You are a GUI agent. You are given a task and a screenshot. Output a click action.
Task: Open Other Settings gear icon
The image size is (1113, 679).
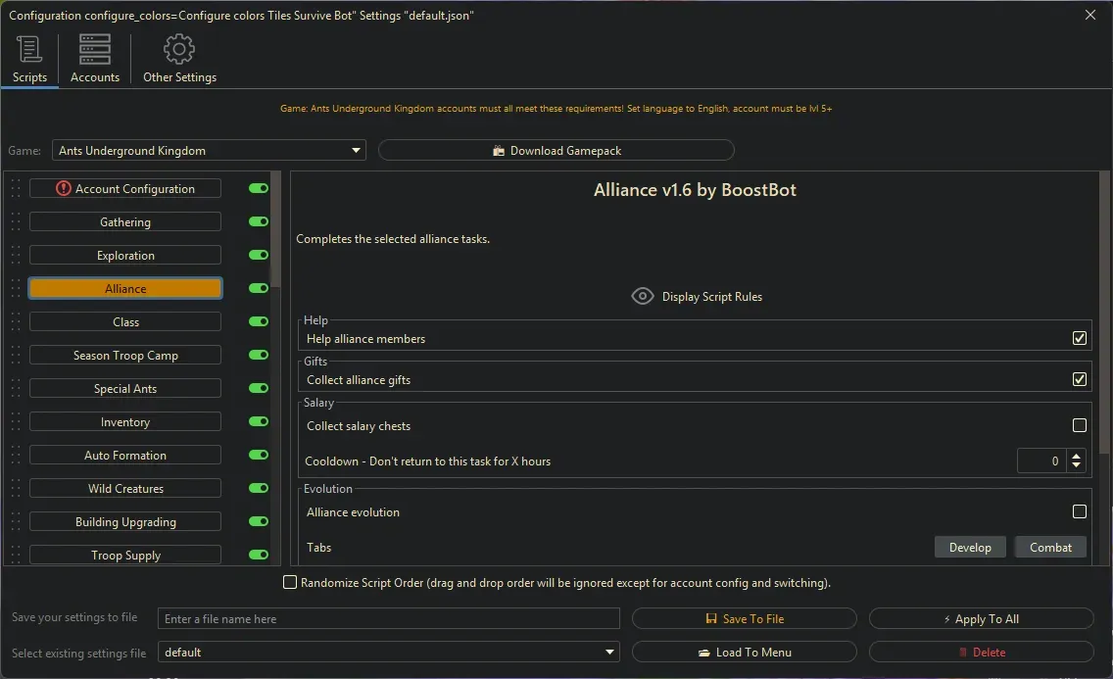point(179,49)
